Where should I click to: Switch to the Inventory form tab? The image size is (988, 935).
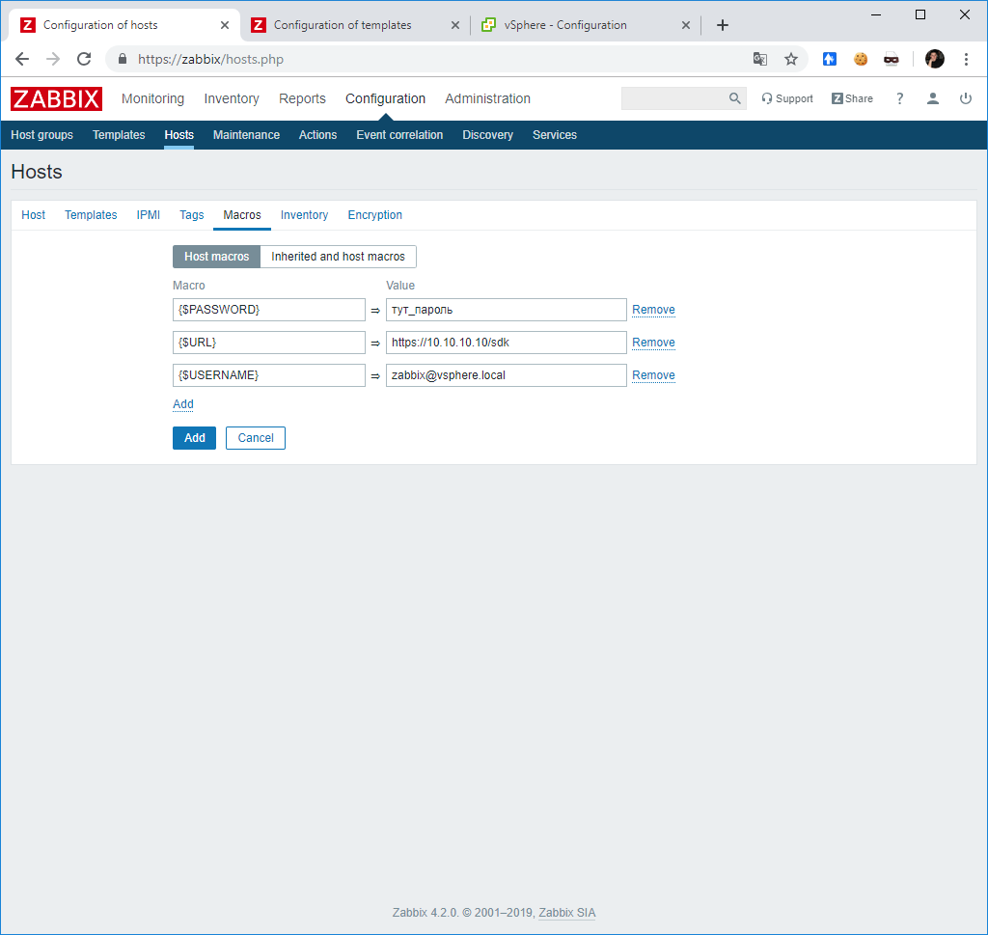point(304,215)
